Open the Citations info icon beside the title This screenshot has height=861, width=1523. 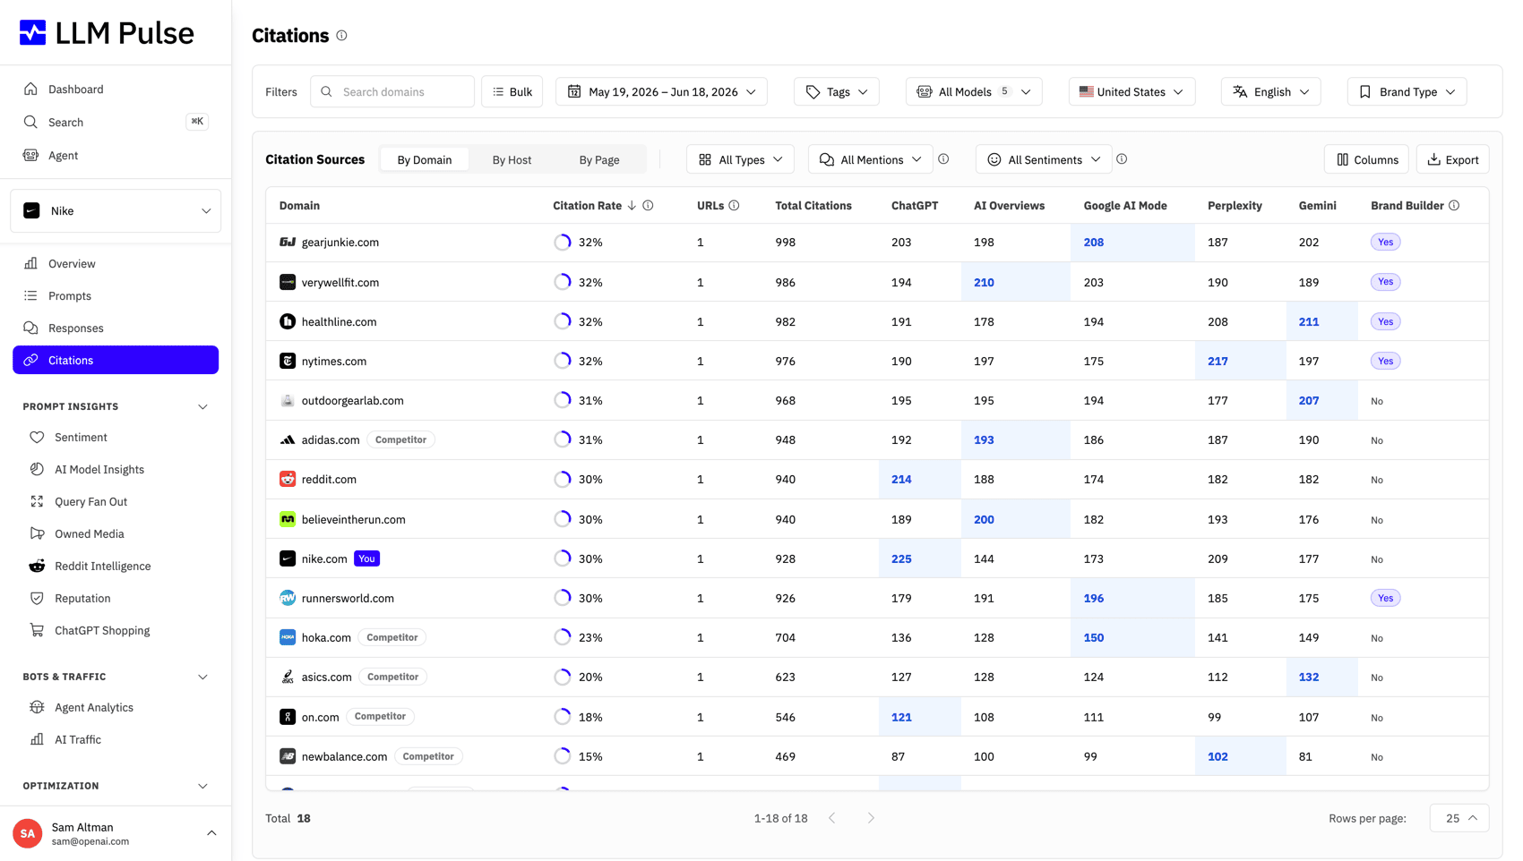tap(341, 36)
